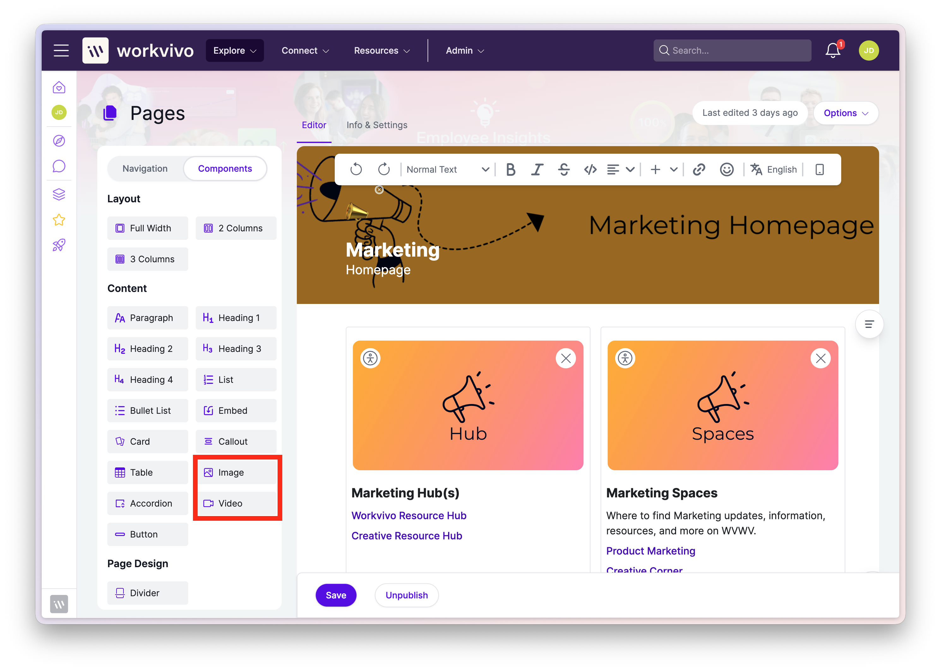Viewport: 941px width, 671px height.
Task: Open the Workvivo Resource Hub link
Action: click(409, 516)
